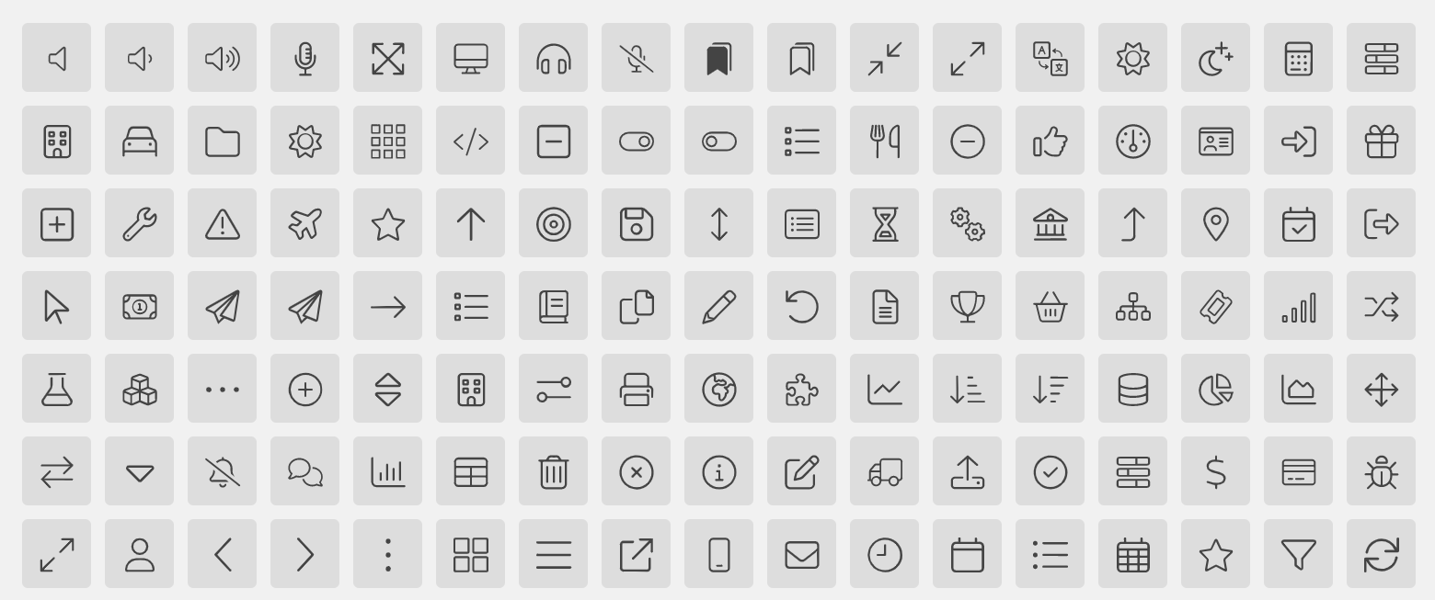Click the headphones icon
This screenshot has height=600, width=1435.
click(554, 58)
